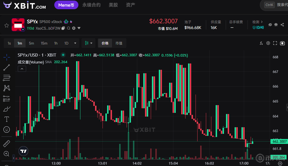Switch chart to 15m interval
This screenshot has height=166, width=288.
[44, 43]
